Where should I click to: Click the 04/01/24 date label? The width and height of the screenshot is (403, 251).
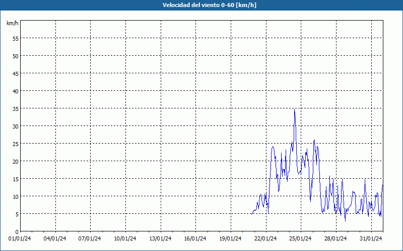pyautogui.click(x=55, y=239)
